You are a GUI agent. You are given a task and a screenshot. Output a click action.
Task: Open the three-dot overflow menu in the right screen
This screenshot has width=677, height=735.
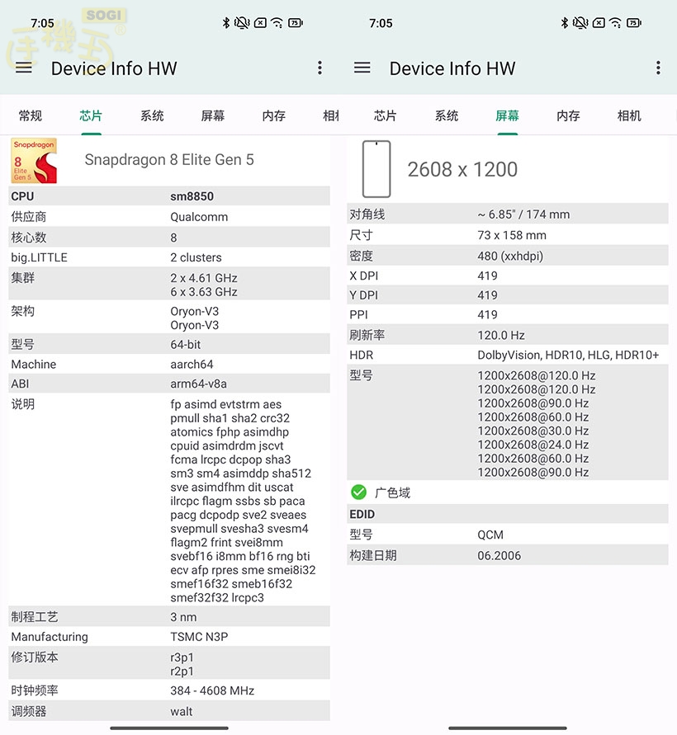[658, 68]
